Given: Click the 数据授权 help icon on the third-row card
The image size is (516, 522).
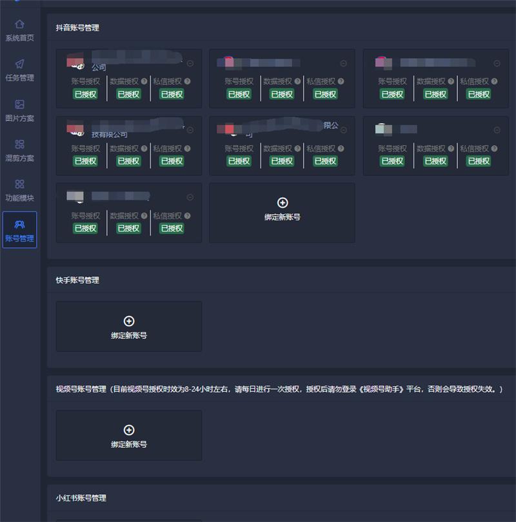Looking at the screenshot, I should coord(144,216).
